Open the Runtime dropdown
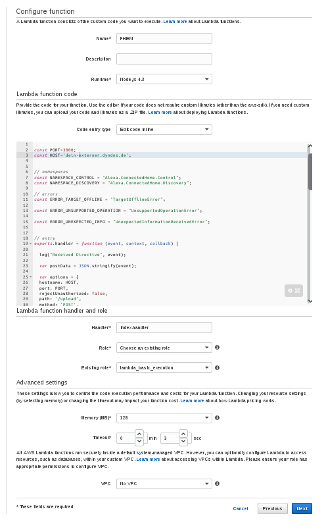 coord(164,79)
